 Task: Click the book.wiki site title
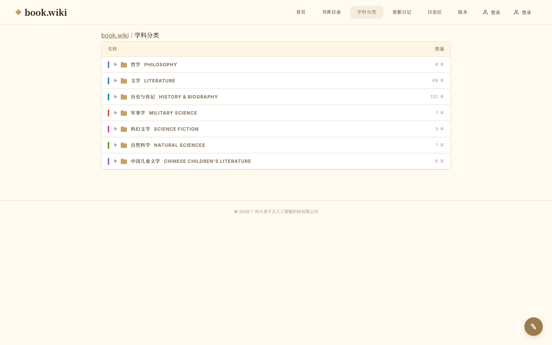[46, 13]
